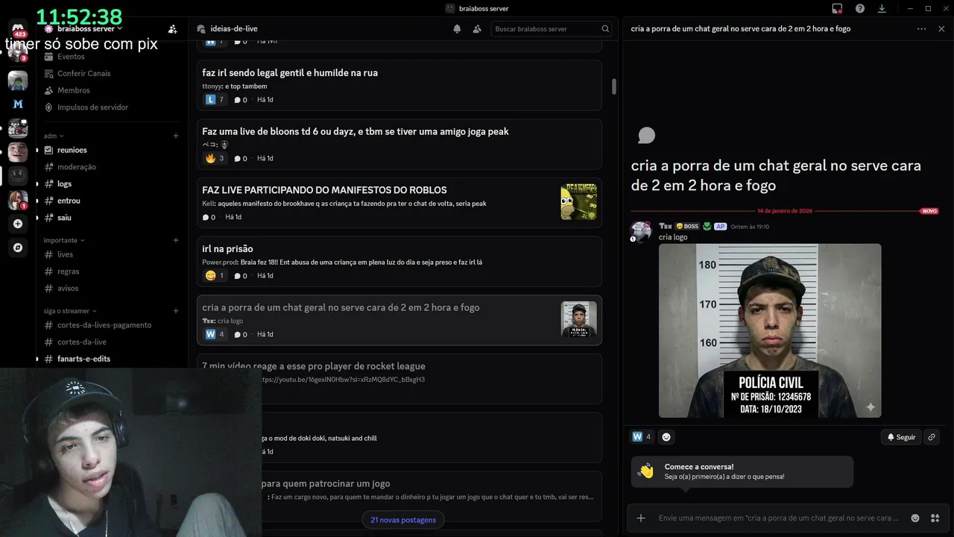
Task: Toggle L reaction on faz irl post
Action: (214, 99)
